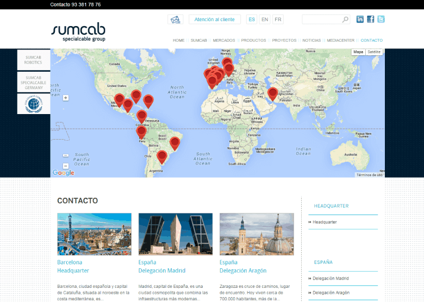
Task: Click the map pin east of Florida
Action: click(x=148, y=101)
